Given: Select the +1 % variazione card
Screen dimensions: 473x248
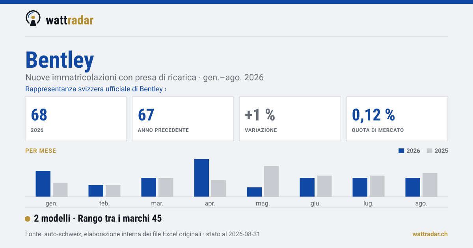Looking at the screenshot, I should 290,119.
